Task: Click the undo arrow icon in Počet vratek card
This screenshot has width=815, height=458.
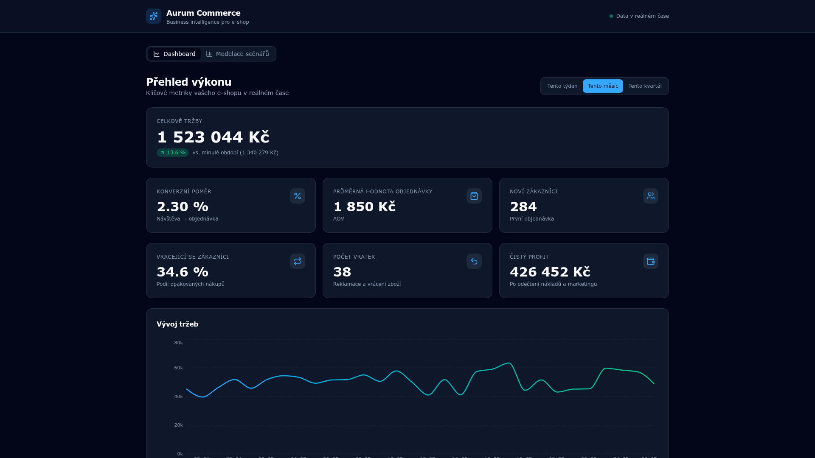Action: point(474,261)
